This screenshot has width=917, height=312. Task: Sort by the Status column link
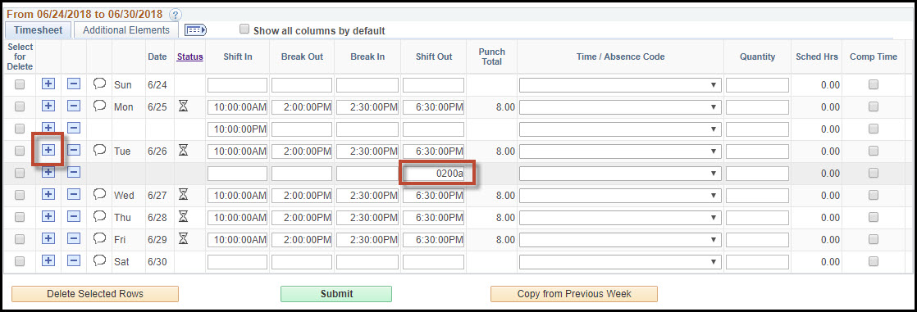[x=190, y=57]
